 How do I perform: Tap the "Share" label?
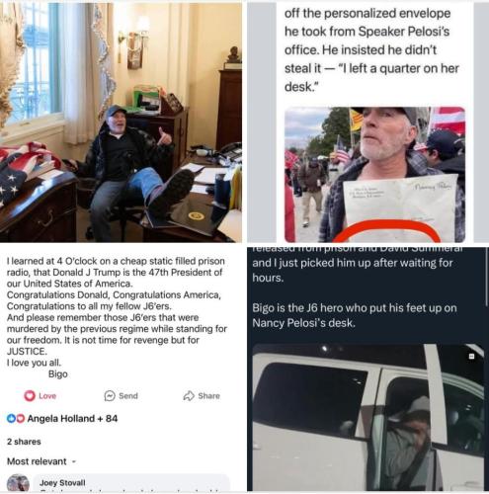pos(208,396)
